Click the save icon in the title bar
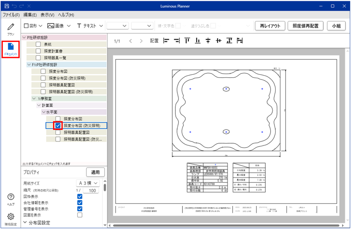Image resolution: width=351 pixels, height=229 pixels. pos(7,6)
